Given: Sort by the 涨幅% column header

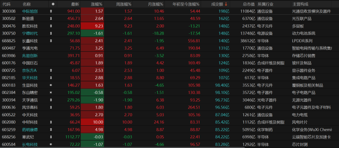Looking at the screenshot, I should coord(97,4).
